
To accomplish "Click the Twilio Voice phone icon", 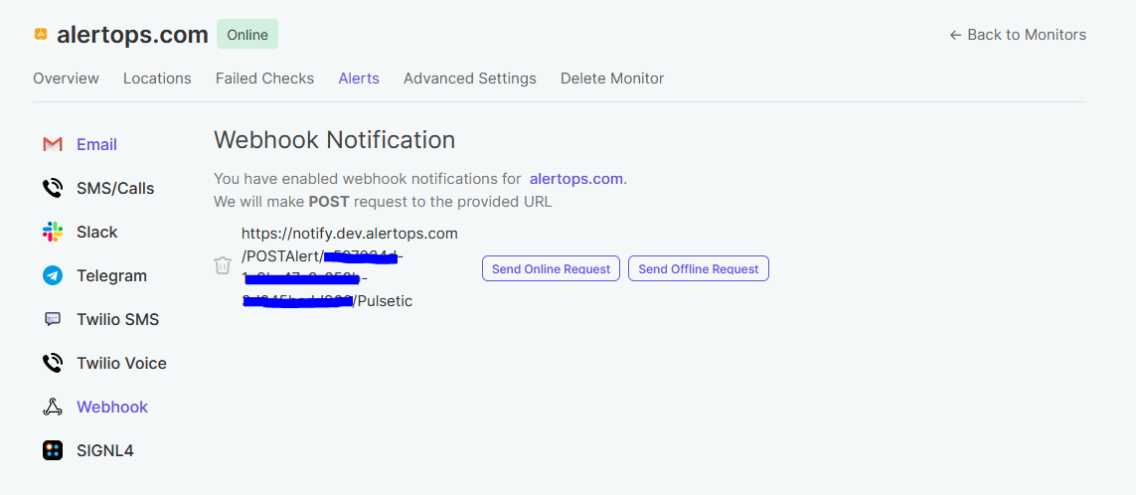I will [x=53, y=364].
